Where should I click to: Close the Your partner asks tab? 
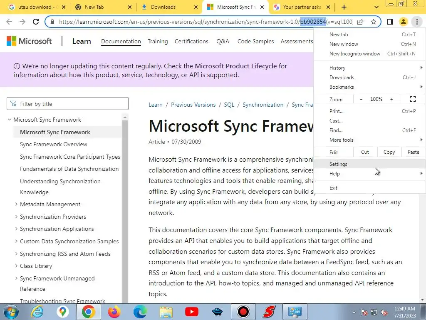pos(328,7)
